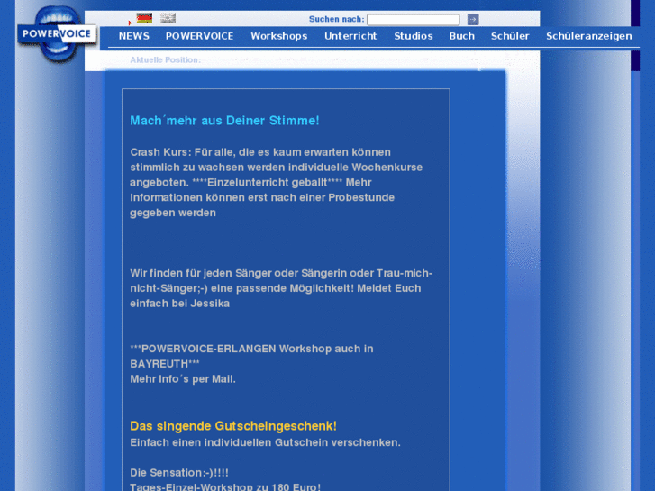The width and height of the screenshot is (655, 491).
Task: Open the Buch menu item
Action: point(461,36)
